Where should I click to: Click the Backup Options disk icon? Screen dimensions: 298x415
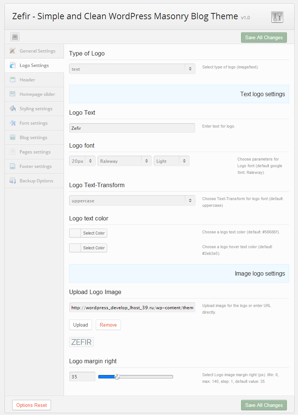[13, 181]
